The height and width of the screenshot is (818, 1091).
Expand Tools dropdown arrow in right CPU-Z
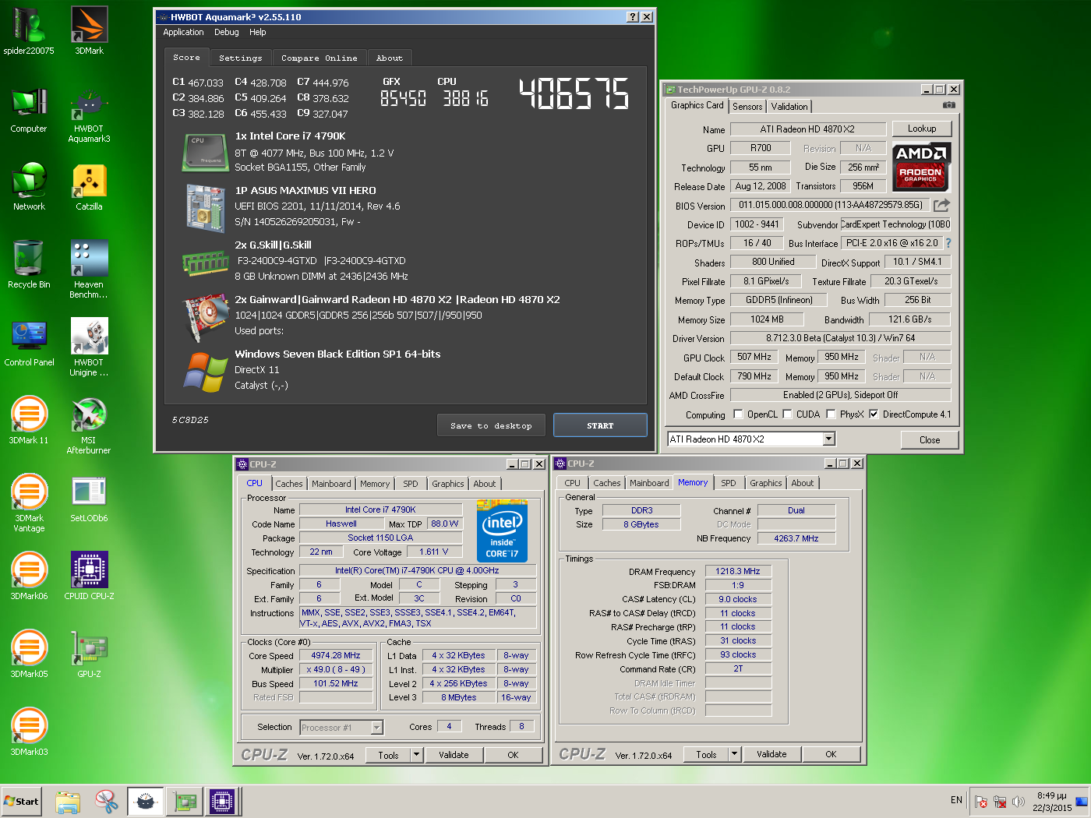tap(734, 754)
